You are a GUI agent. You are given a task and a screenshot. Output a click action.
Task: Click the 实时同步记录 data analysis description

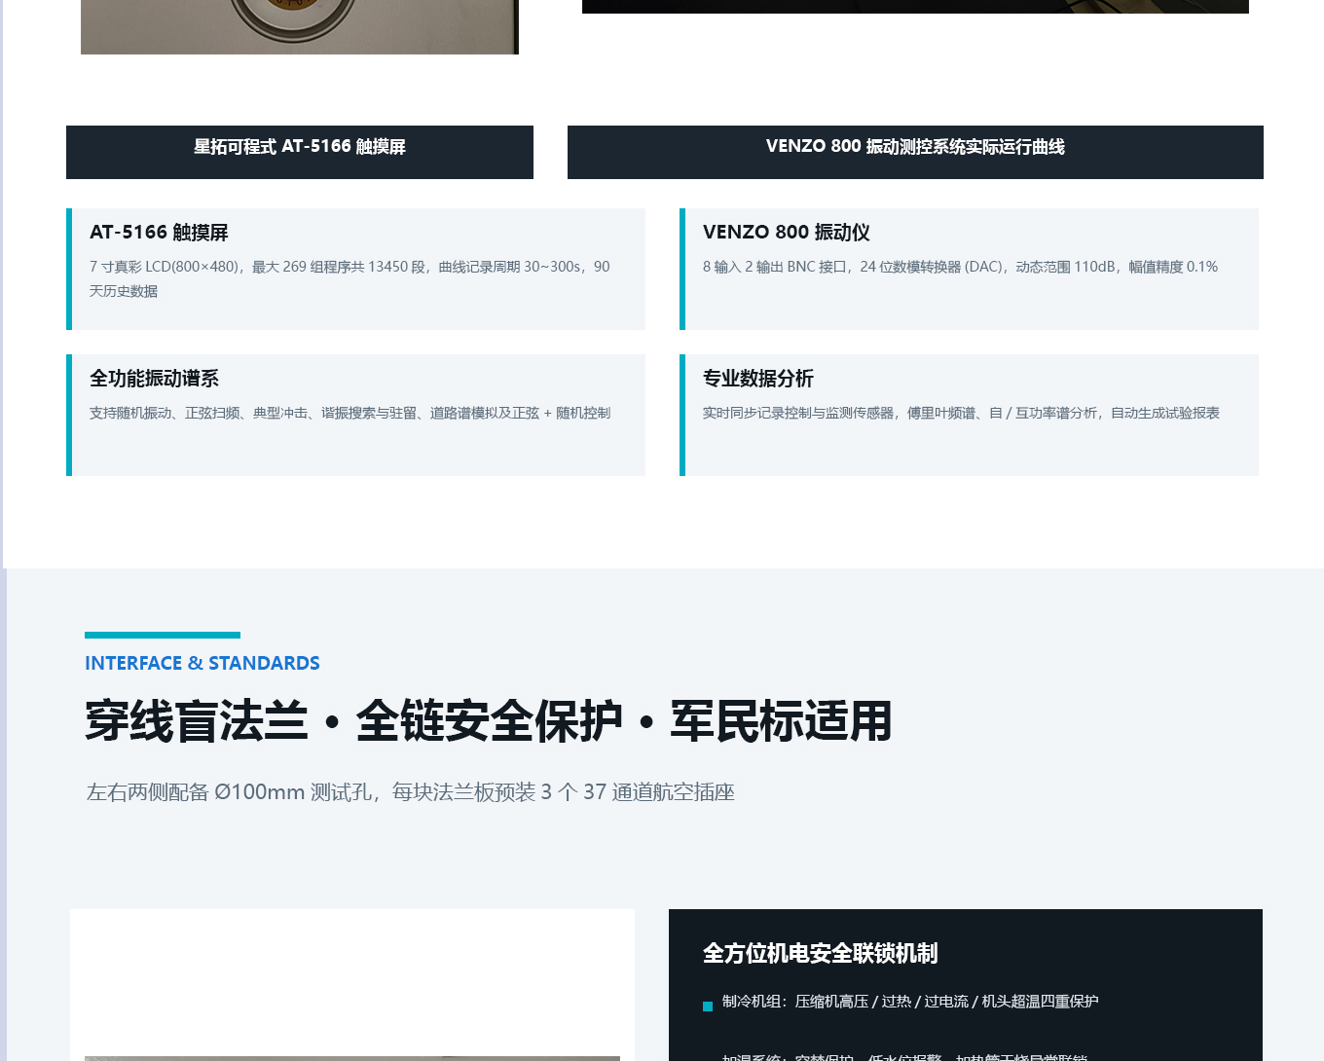[x=961, y=413]
